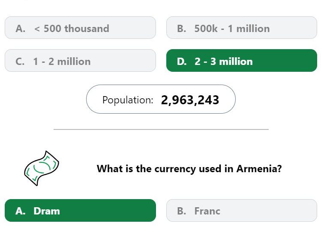Image resolution: width=321 pixels, height=229 pixels.
Task: Click the letter A. beside Dram
Action: point(21,211)
